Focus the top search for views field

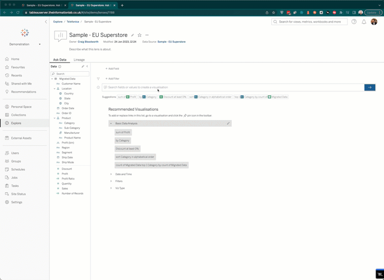(x=309, y=22)
